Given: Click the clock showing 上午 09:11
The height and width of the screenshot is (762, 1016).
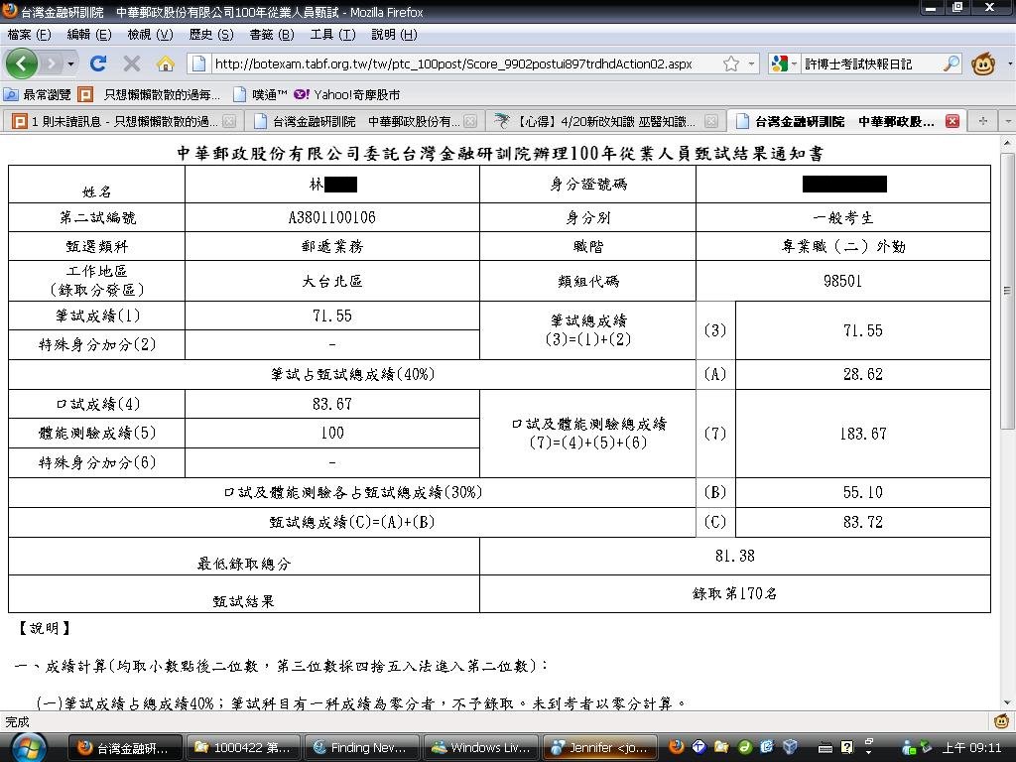Looking at the screenshot, I should (x=971, y=747).
